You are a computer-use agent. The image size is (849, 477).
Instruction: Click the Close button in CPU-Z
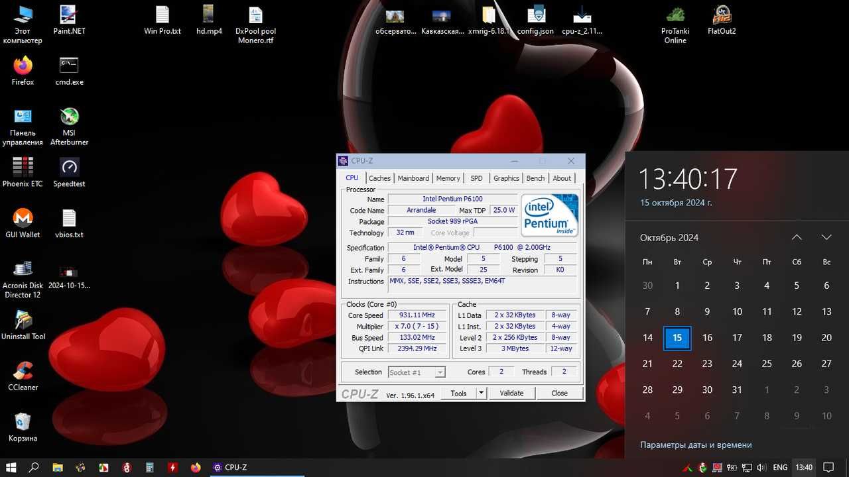(x=559, y=393)
